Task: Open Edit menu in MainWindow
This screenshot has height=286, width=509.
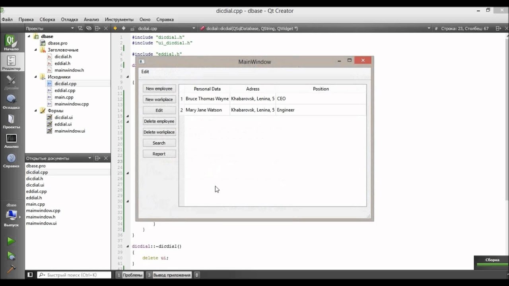Action: [145, 71]
